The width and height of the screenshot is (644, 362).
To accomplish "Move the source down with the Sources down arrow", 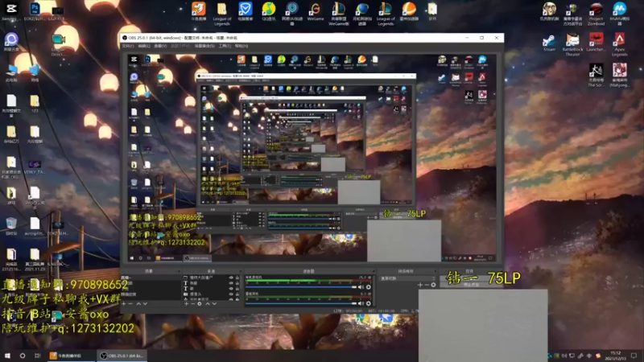I will click(214, 304).
